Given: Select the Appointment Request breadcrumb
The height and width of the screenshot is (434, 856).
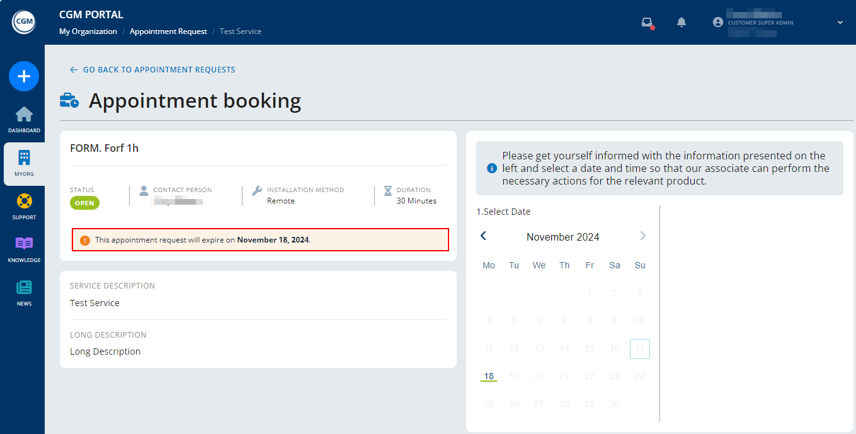Looking at the screenshot, I should 168,31.
